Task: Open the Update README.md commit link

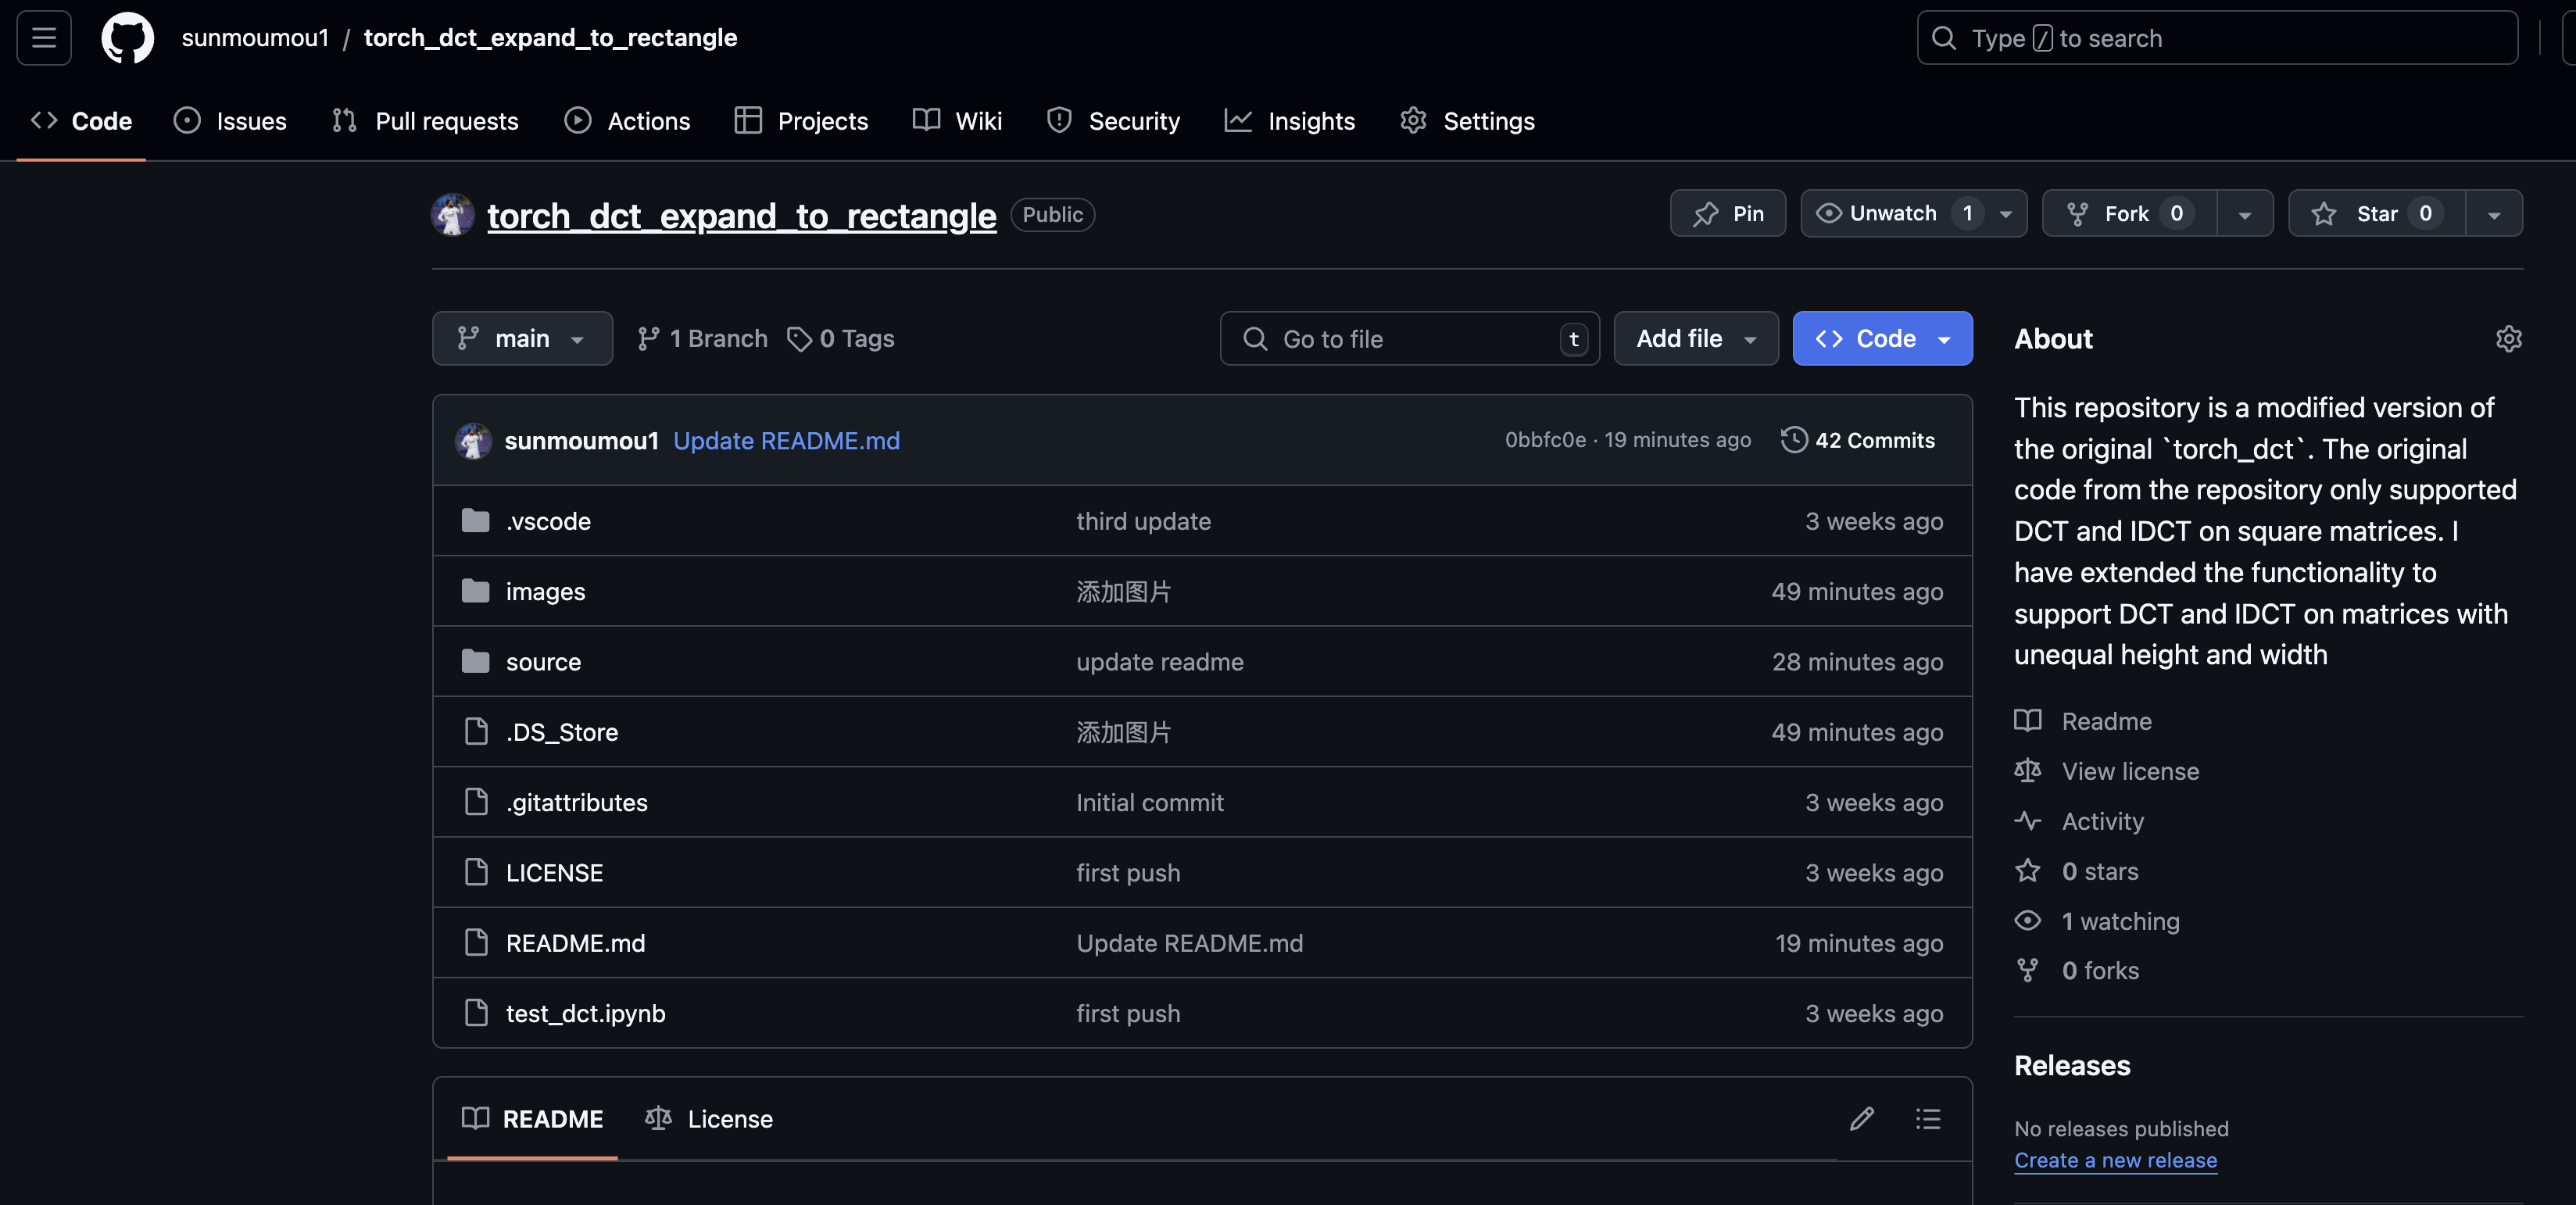Action: pyautogui.click(x=786, y=440)
